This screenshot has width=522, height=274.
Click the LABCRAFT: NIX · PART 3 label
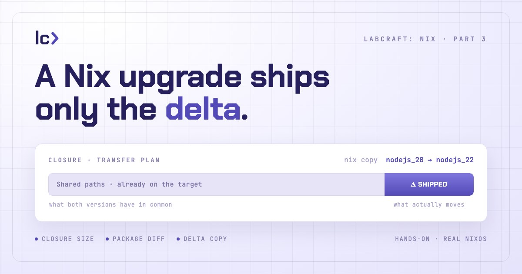click(x=425, y=39)
